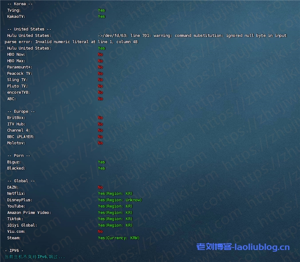Click the Netflix Yes(Region: KR) result

point(115,193)
